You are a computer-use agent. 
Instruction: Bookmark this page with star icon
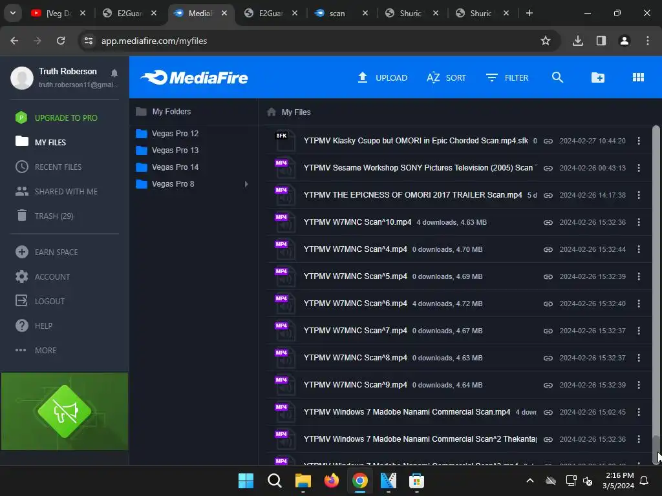coord(546,41)
